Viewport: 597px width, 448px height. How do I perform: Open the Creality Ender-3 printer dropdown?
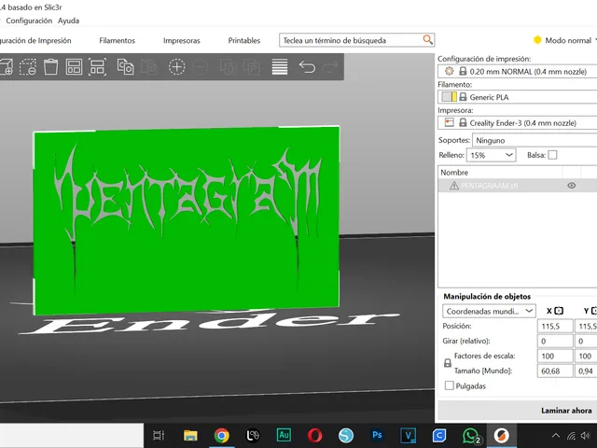[x=517, y=122]
